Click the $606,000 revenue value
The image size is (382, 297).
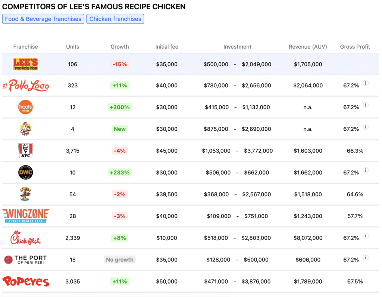tap(308, 260)
